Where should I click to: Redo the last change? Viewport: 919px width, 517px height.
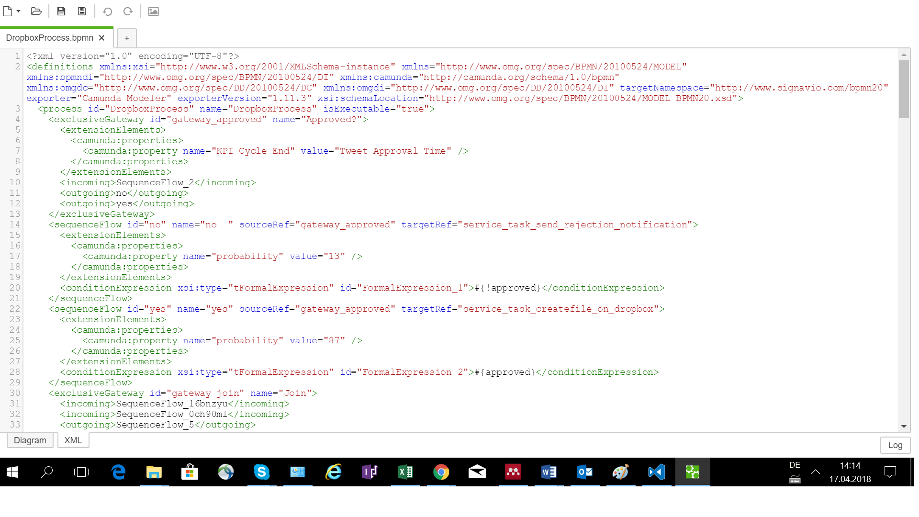click(x=128, y=11)
